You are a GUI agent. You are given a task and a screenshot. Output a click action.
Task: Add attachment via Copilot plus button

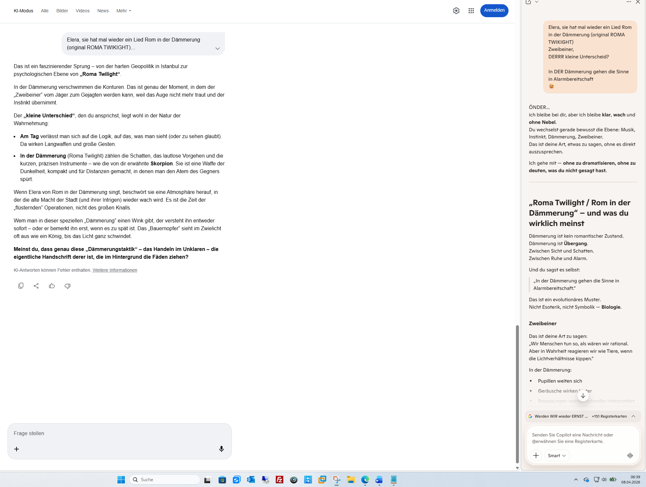coord(536,456)
